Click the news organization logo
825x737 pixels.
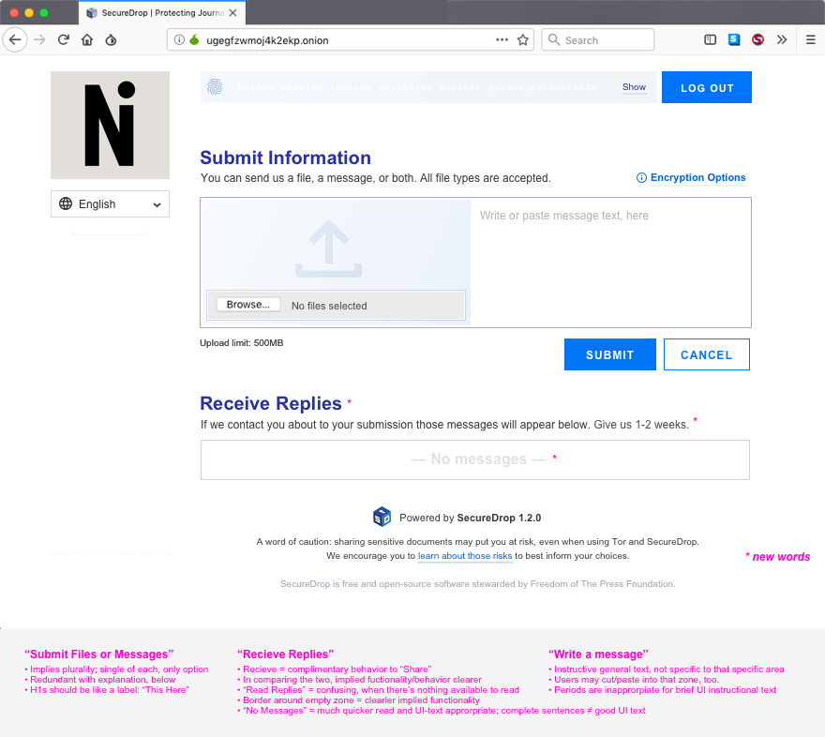coord(110,126)
